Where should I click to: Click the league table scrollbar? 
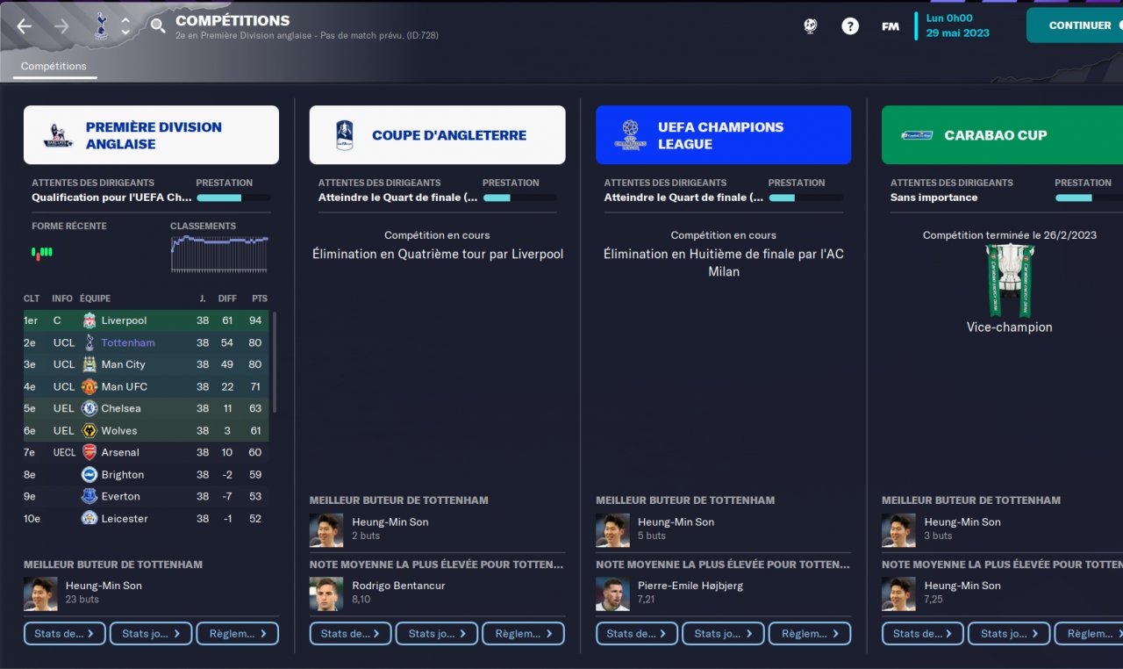click(275, 362)
